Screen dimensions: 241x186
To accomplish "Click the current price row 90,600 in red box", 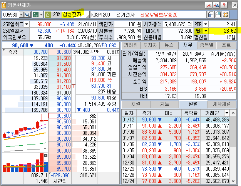I will coord(60,116).
